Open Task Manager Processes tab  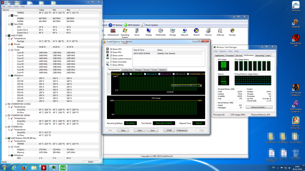point(230,56)
